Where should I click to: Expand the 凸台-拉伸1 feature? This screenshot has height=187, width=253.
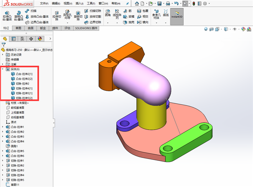[3, 127]
